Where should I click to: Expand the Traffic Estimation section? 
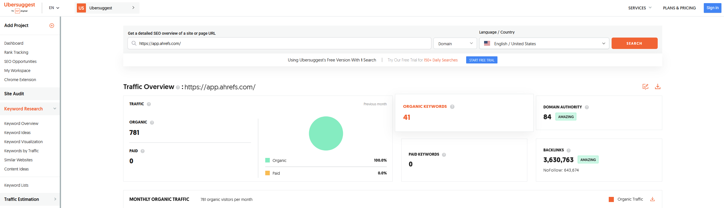30,199
